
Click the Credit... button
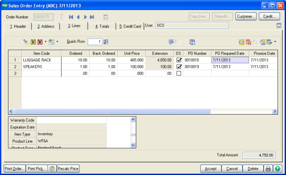[x=269, y=16]
